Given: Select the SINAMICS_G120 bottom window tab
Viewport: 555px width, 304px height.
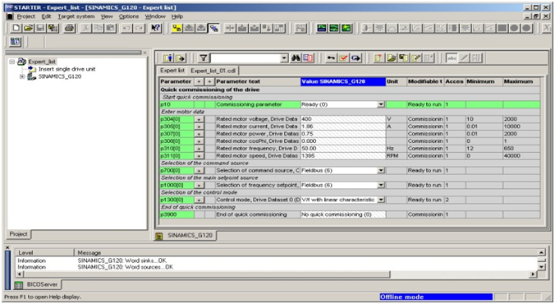Looking at the screenshot, I should pyautogui.click(x=186, y=235).
